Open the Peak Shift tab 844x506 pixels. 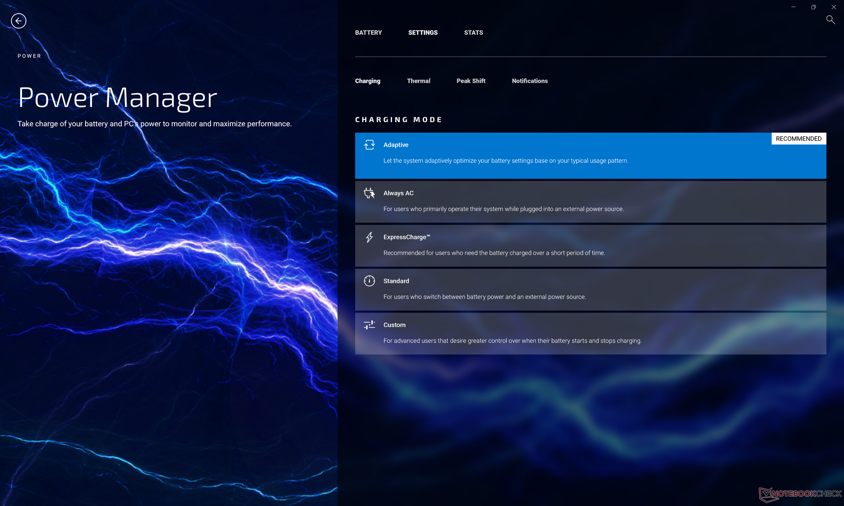tap(471, 81)
